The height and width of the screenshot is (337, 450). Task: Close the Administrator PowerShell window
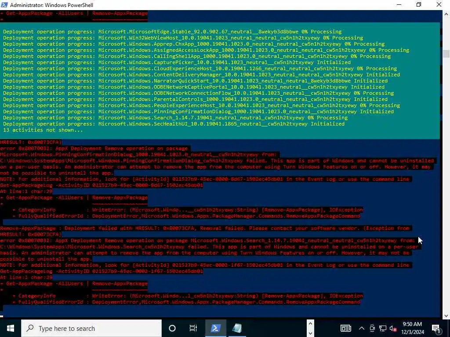tap(439, 4)
